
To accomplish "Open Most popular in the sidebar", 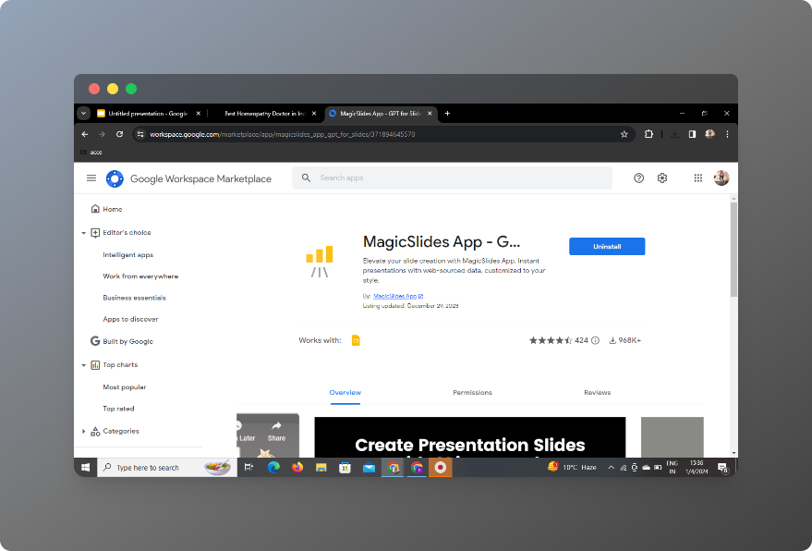I will tap(125, 387).
